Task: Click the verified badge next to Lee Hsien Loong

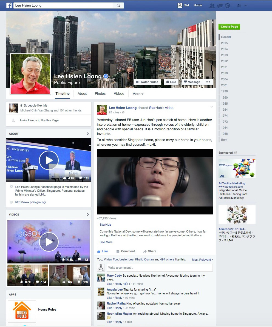Action: 106,76
